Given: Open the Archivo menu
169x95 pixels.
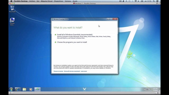Looking at the screenshot, I should [32, 1].
